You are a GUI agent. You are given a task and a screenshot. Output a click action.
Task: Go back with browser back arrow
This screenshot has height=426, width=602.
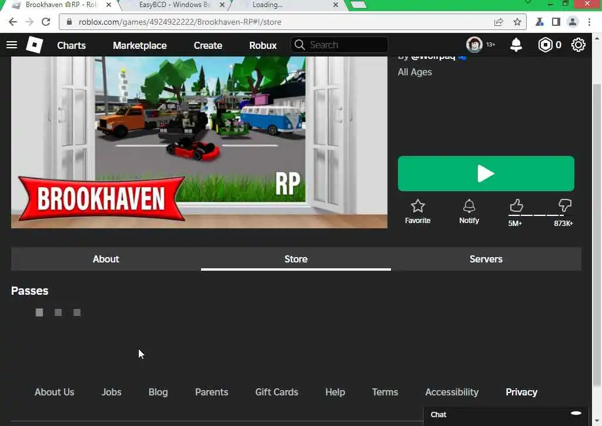click(13, 22)
